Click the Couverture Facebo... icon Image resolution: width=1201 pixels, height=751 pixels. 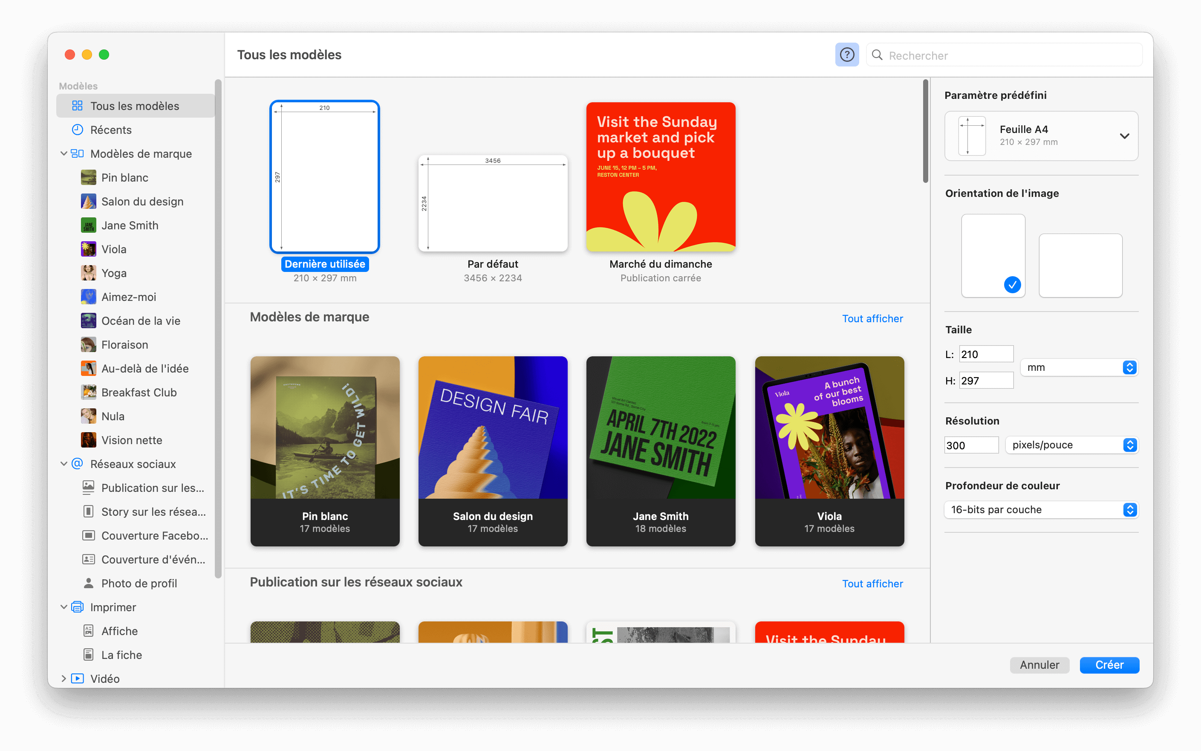coord(88,535)
